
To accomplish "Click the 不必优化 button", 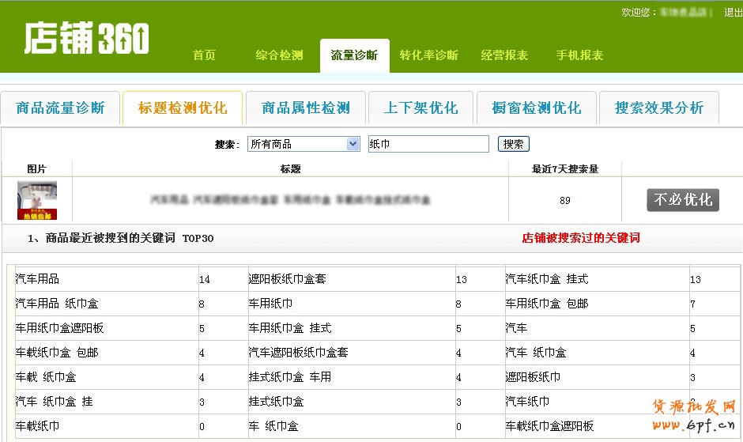I will [683, 200].
